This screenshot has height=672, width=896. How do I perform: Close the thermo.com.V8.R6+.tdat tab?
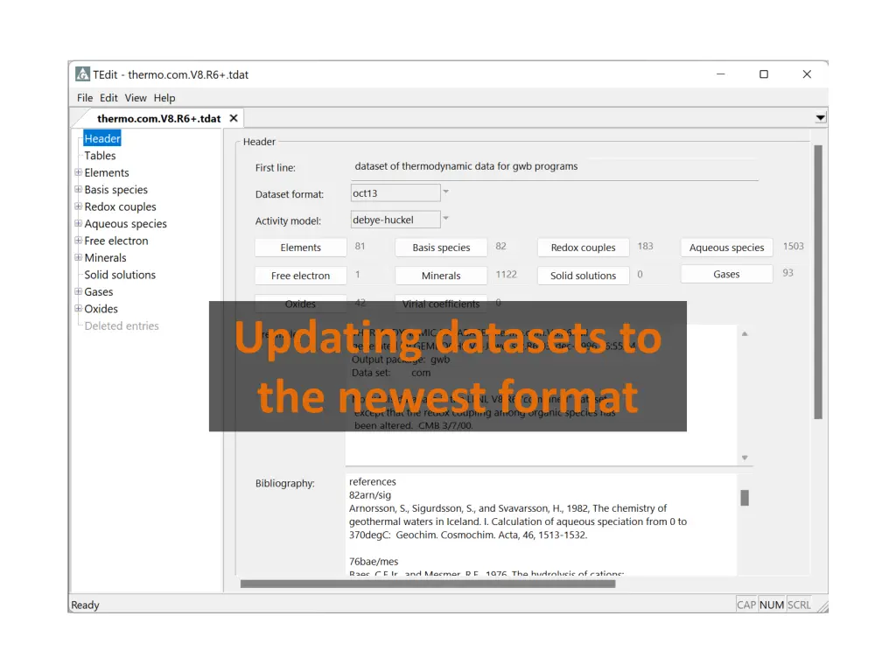[x=233, y=118]
